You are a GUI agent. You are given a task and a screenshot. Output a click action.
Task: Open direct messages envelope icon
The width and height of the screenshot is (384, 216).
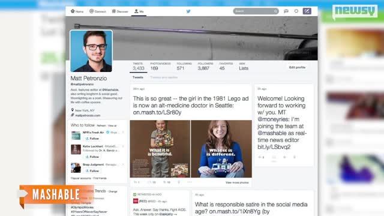[x=286, y=11]
